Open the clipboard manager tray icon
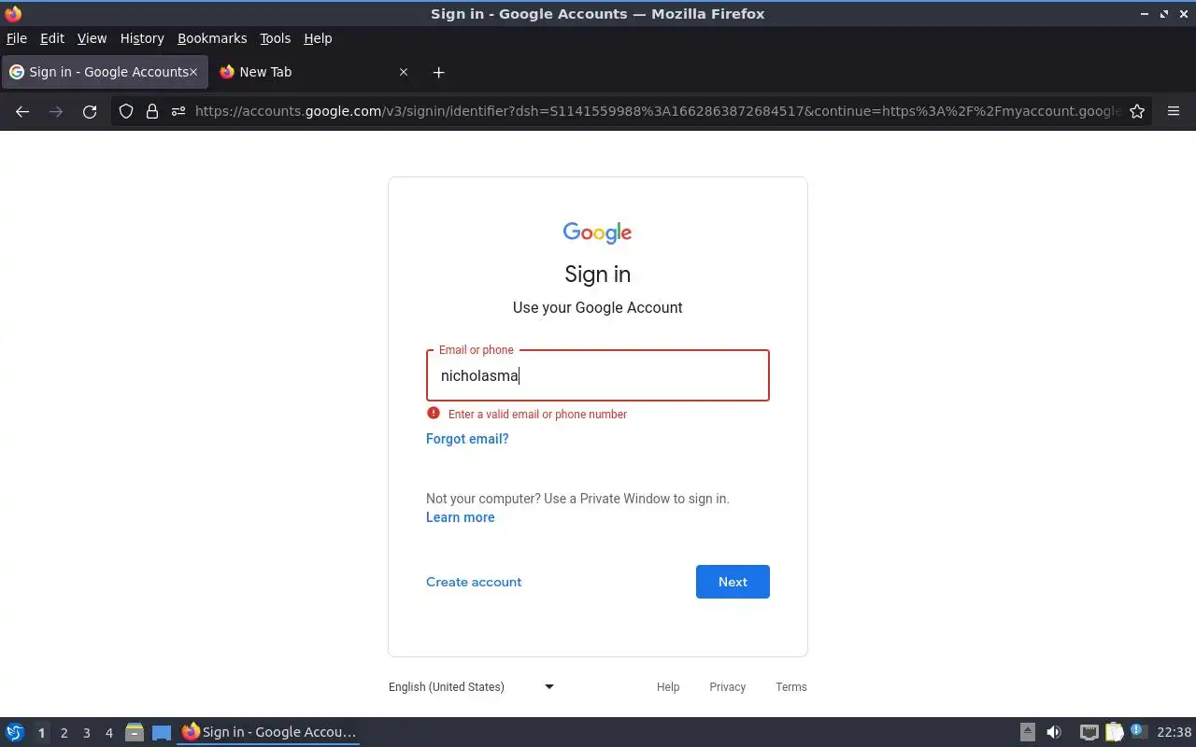The height and width of the screenshot is (747, 1196). click(1114, 732)
